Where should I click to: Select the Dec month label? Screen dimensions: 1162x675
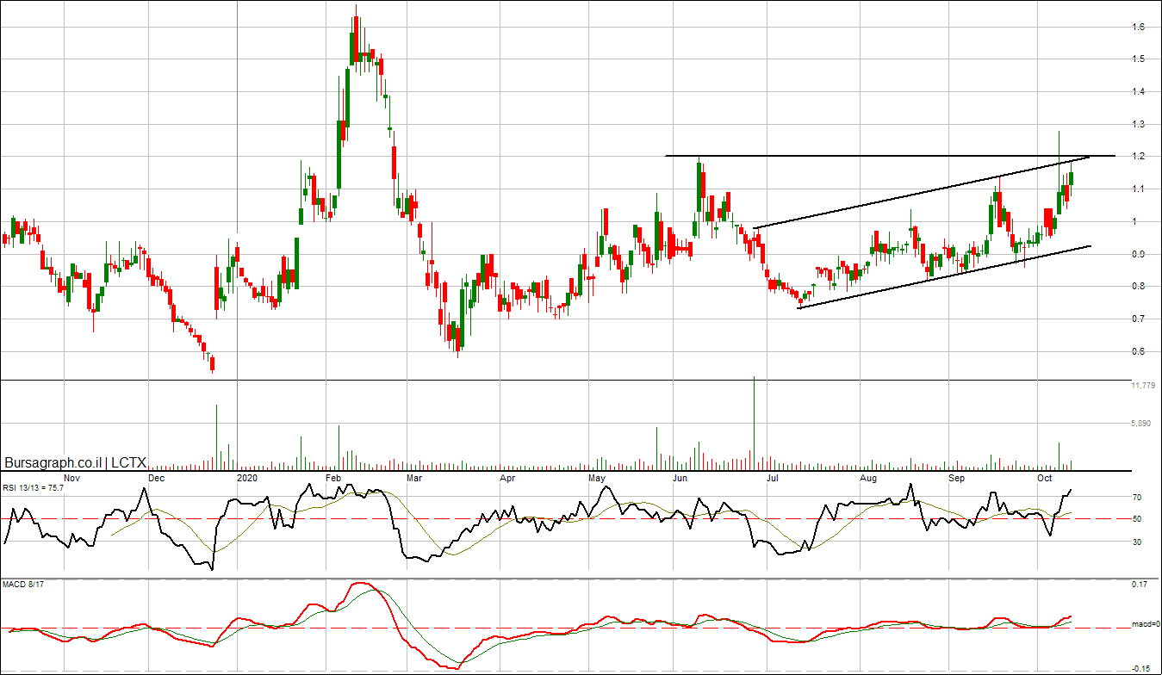156,477
